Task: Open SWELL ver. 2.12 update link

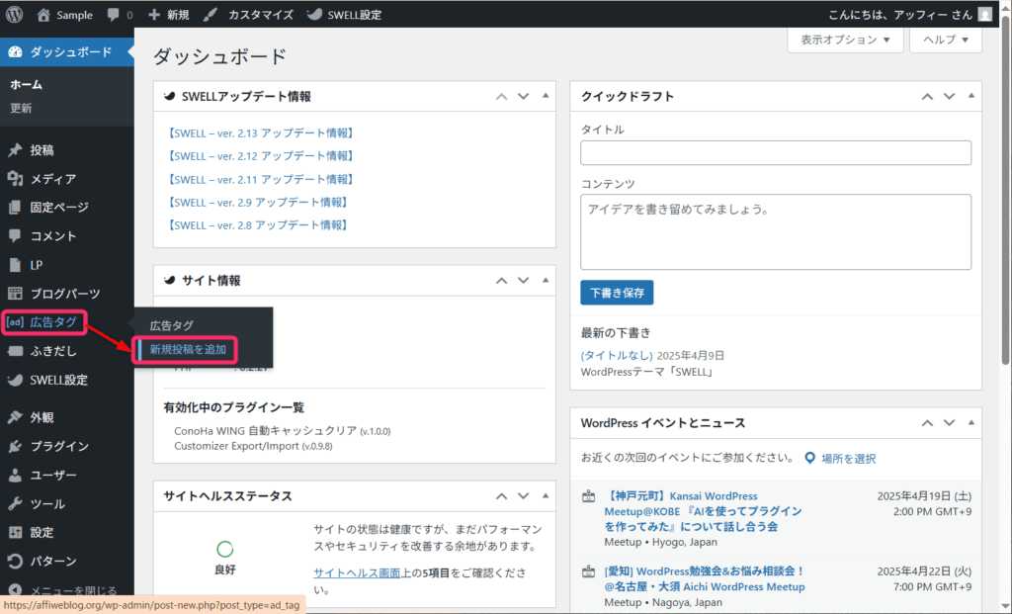Action: (x=261, y=155)
